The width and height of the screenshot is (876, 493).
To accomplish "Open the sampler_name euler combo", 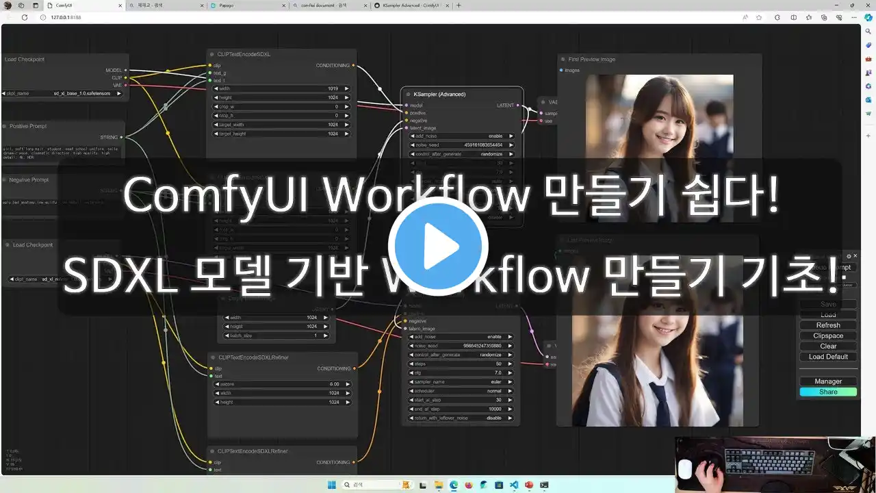I will (461, 382).
